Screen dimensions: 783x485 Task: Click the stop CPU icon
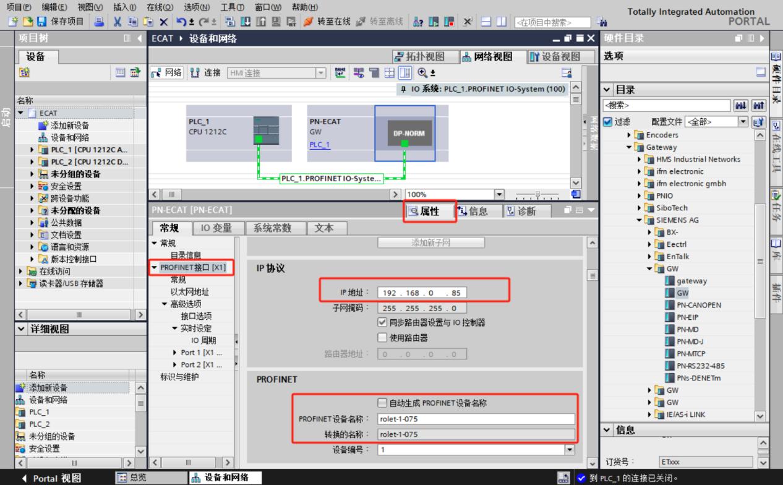click(x=448, y=22)
